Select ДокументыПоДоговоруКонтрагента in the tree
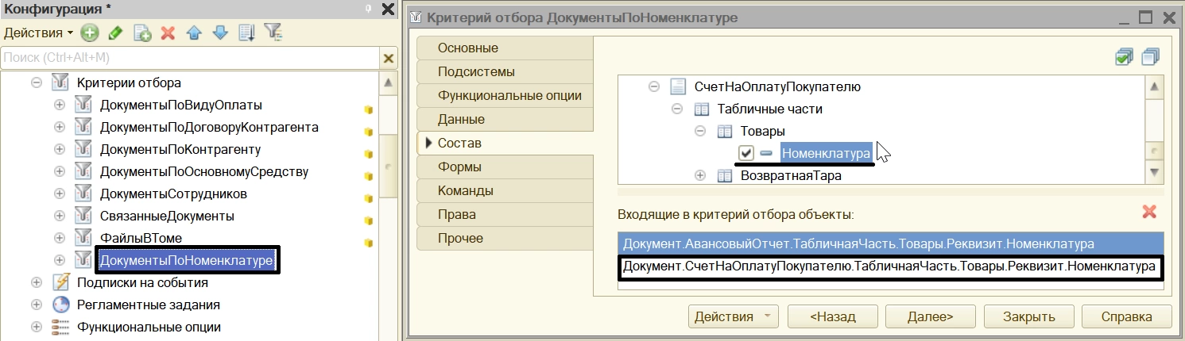Image resolution: width=1185 pixels, height=341 pixels. coord(209,127)
